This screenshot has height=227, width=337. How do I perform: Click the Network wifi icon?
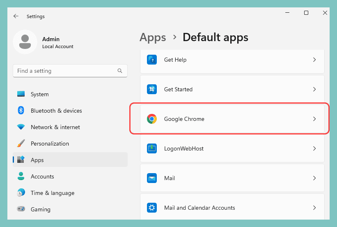21,127
